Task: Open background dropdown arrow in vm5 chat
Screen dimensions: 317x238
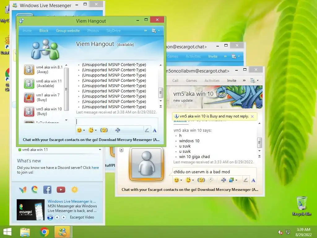Action: point(236,180)
